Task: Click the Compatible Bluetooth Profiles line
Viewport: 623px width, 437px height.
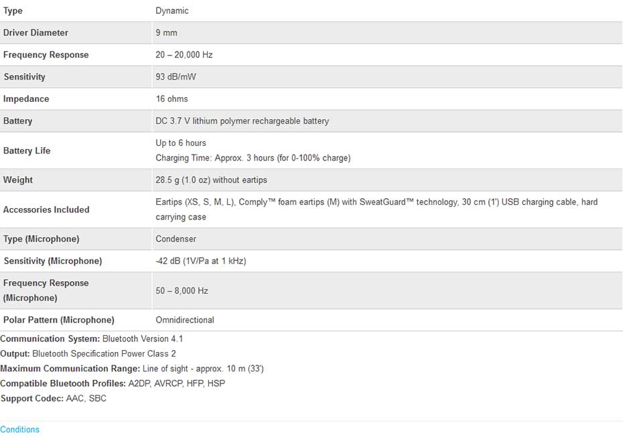Action: (x=113, y=383)
